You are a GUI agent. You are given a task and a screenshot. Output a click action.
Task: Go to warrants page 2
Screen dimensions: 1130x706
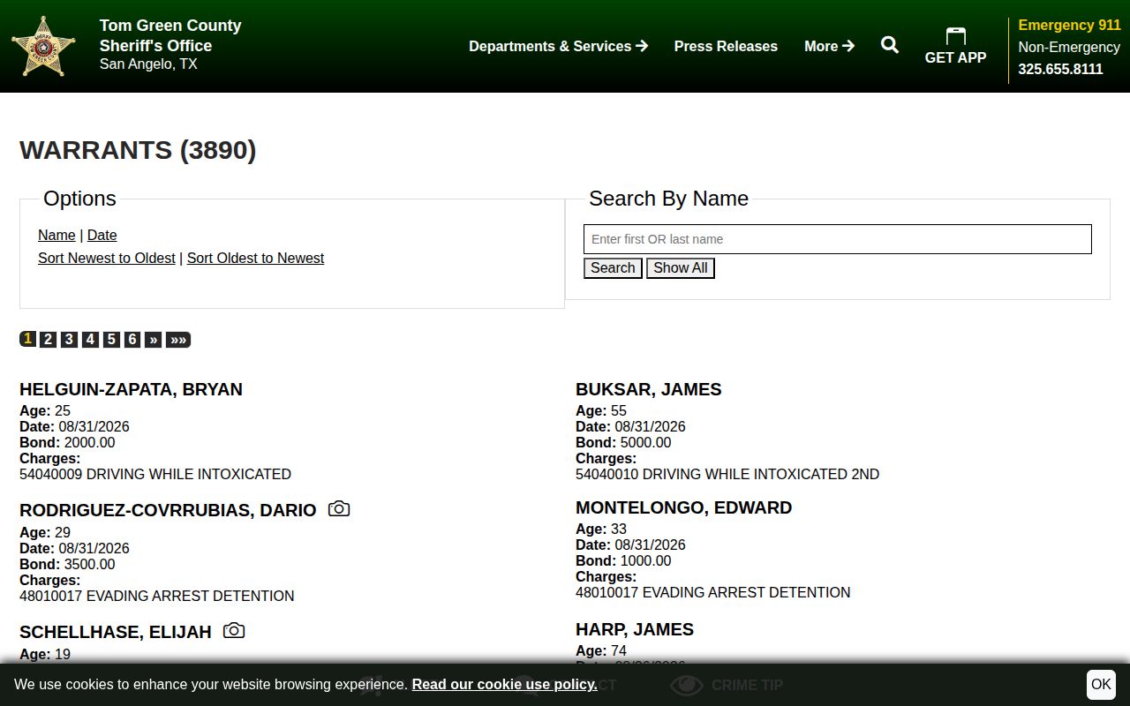(x=49, y=340)
